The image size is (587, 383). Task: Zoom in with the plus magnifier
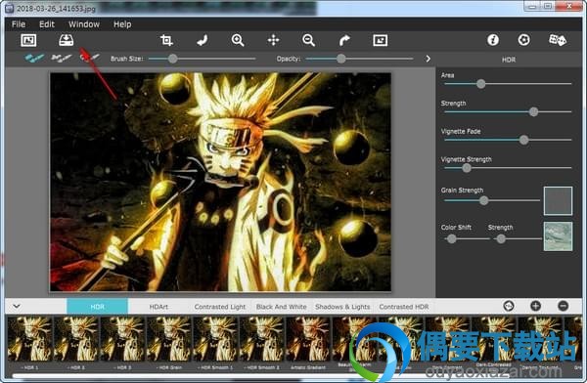coord(238,40)
